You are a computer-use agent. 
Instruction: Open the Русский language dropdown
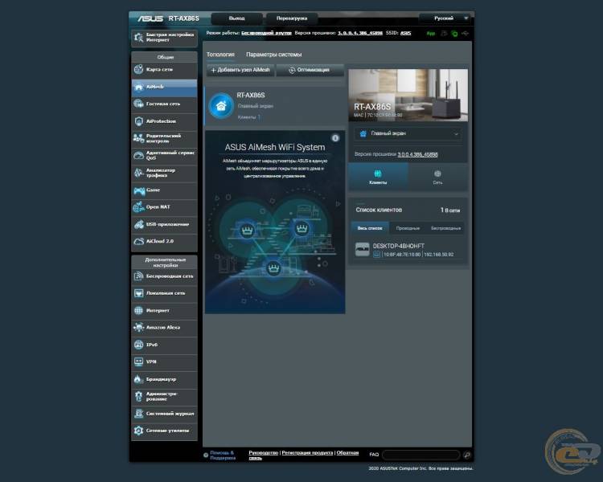click(445, 18)
